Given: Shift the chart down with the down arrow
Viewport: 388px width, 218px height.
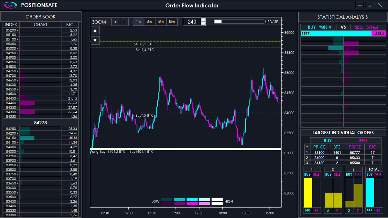Looking at the screenshot, I should pos(95,40).
